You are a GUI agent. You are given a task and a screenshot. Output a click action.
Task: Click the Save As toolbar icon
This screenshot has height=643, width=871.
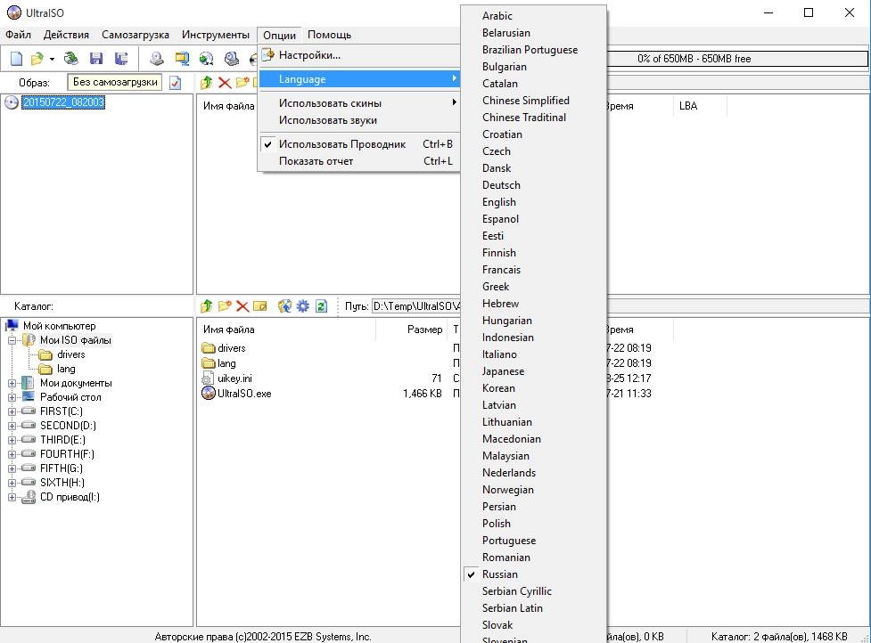[120, 58]
